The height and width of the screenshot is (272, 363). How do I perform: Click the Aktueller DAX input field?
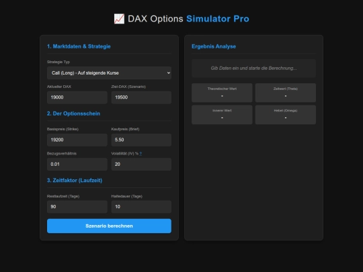tap(77, 97)
